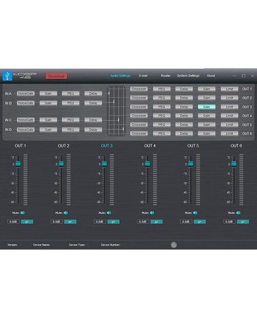
Task: Click the USB connection icon
Action: 7,76
